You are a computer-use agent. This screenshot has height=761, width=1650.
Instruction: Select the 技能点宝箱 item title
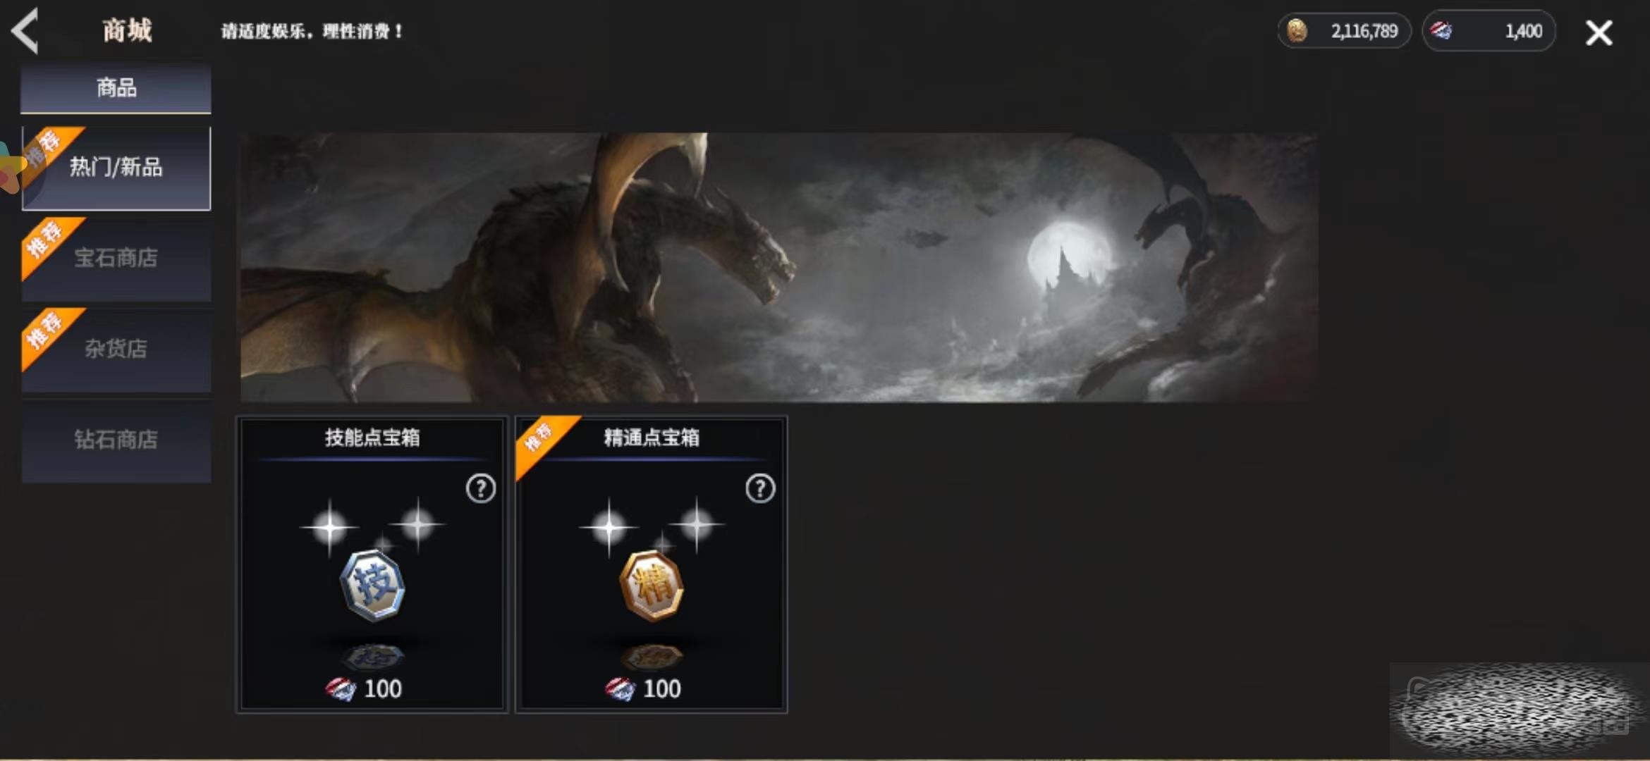click(x=372, y=438)
